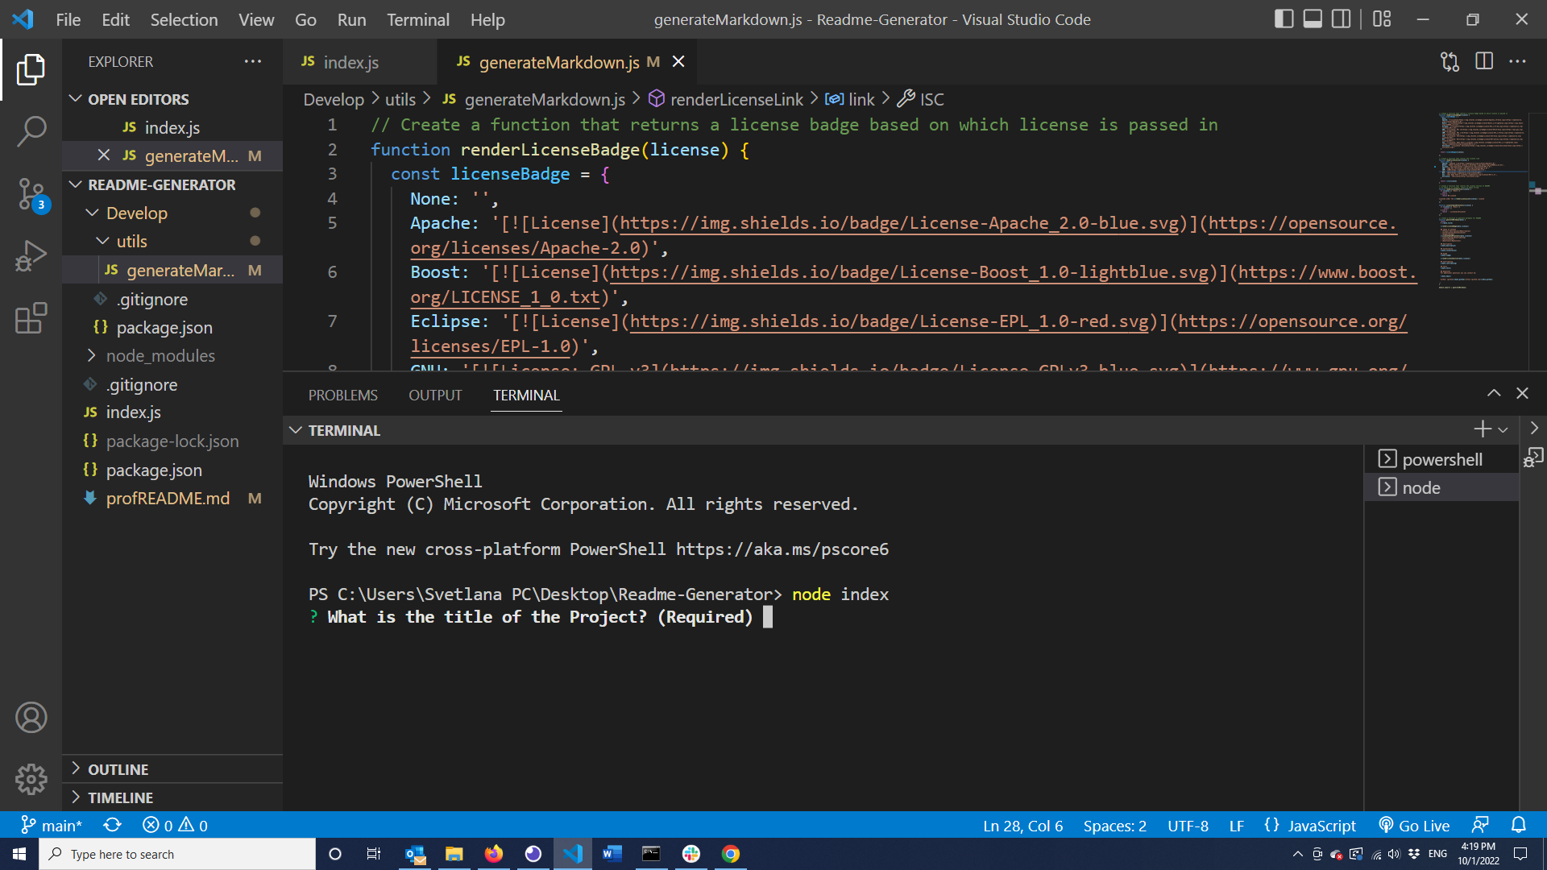This screenshot has height=870, width=1547.
Task: Close the generateMarkdown.js editor tab
Action: [x=678, y=62]
